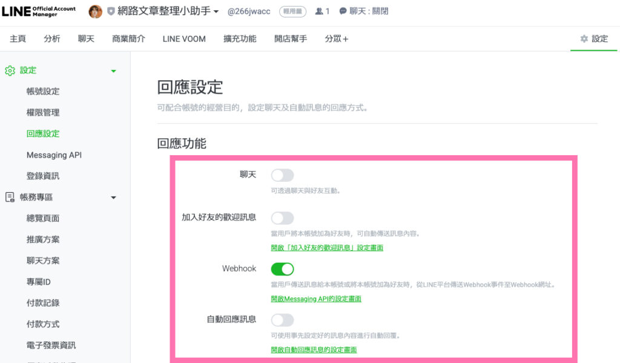
Task: Click the shield badge icon beside account name
Action: [x=111, y=11]
